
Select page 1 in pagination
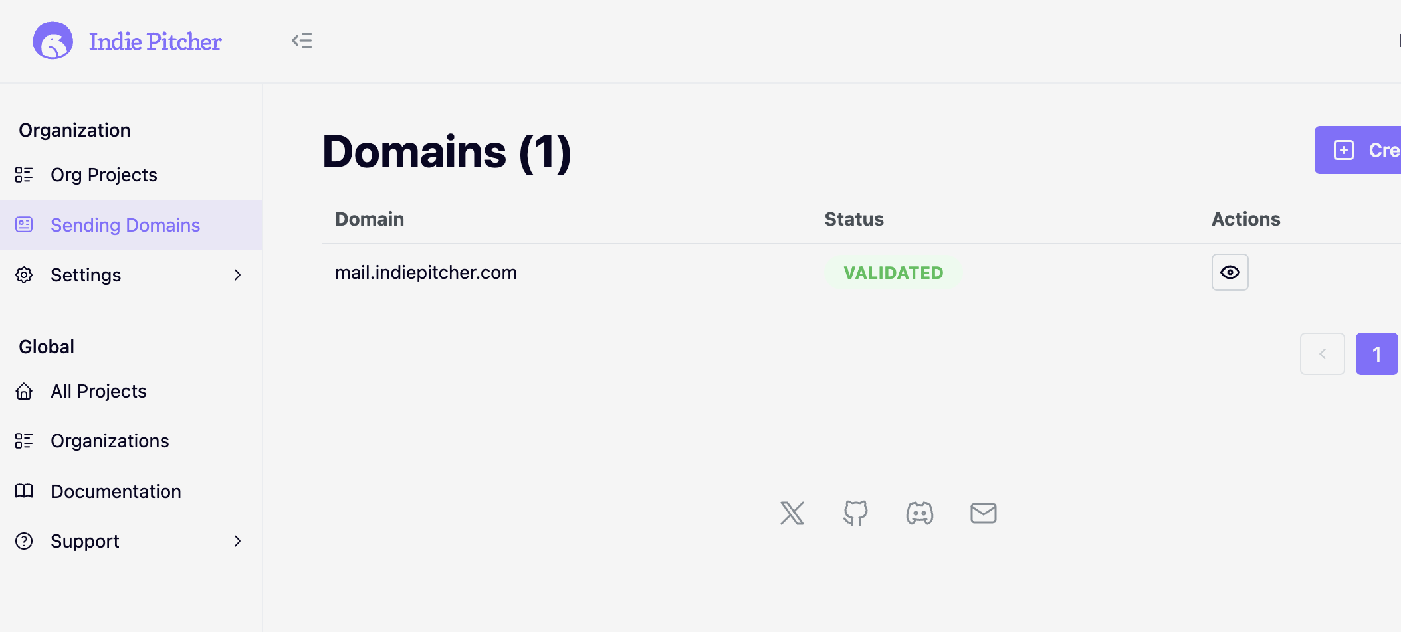coord(1376,354)
